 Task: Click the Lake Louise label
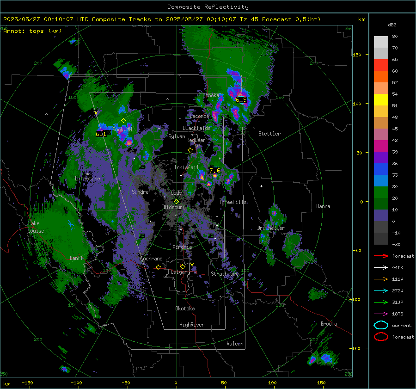(x=36, y=227)
